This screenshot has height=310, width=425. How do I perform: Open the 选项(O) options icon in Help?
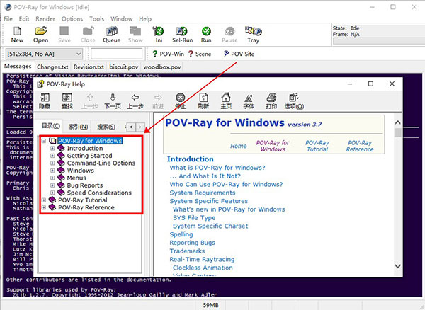point(294,98)
